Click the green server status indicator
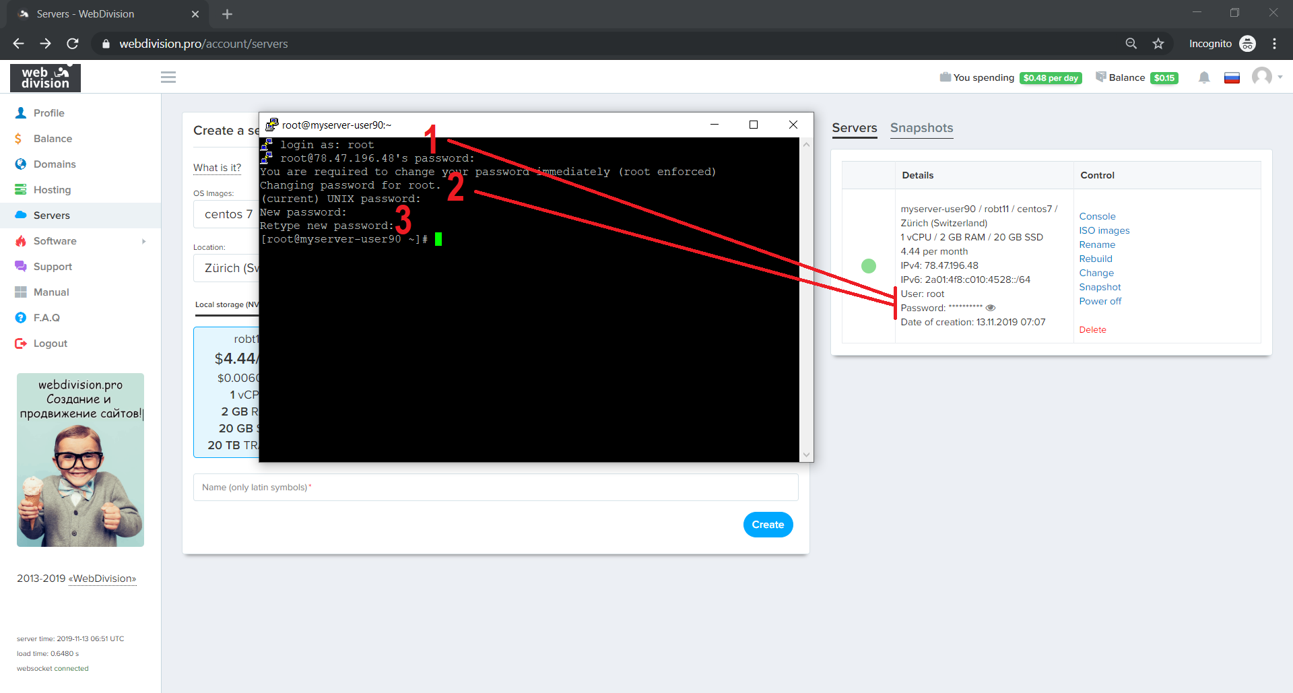This screenshot has height=693, width=1293. click(869, 266)
